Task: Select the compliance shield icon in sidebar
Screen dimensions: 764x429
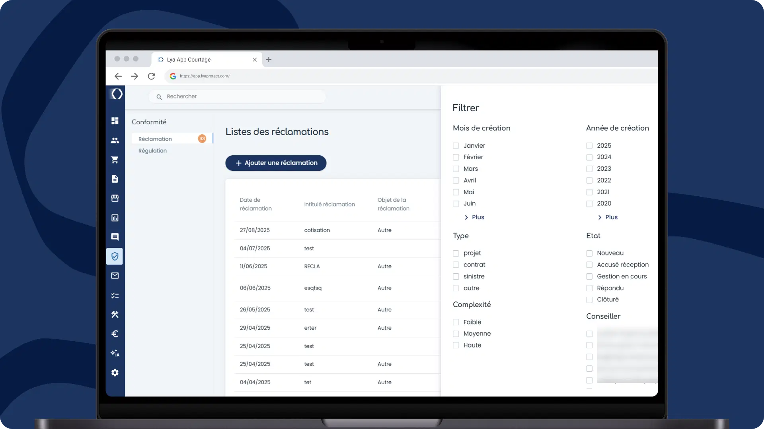Action: (115, 256)
